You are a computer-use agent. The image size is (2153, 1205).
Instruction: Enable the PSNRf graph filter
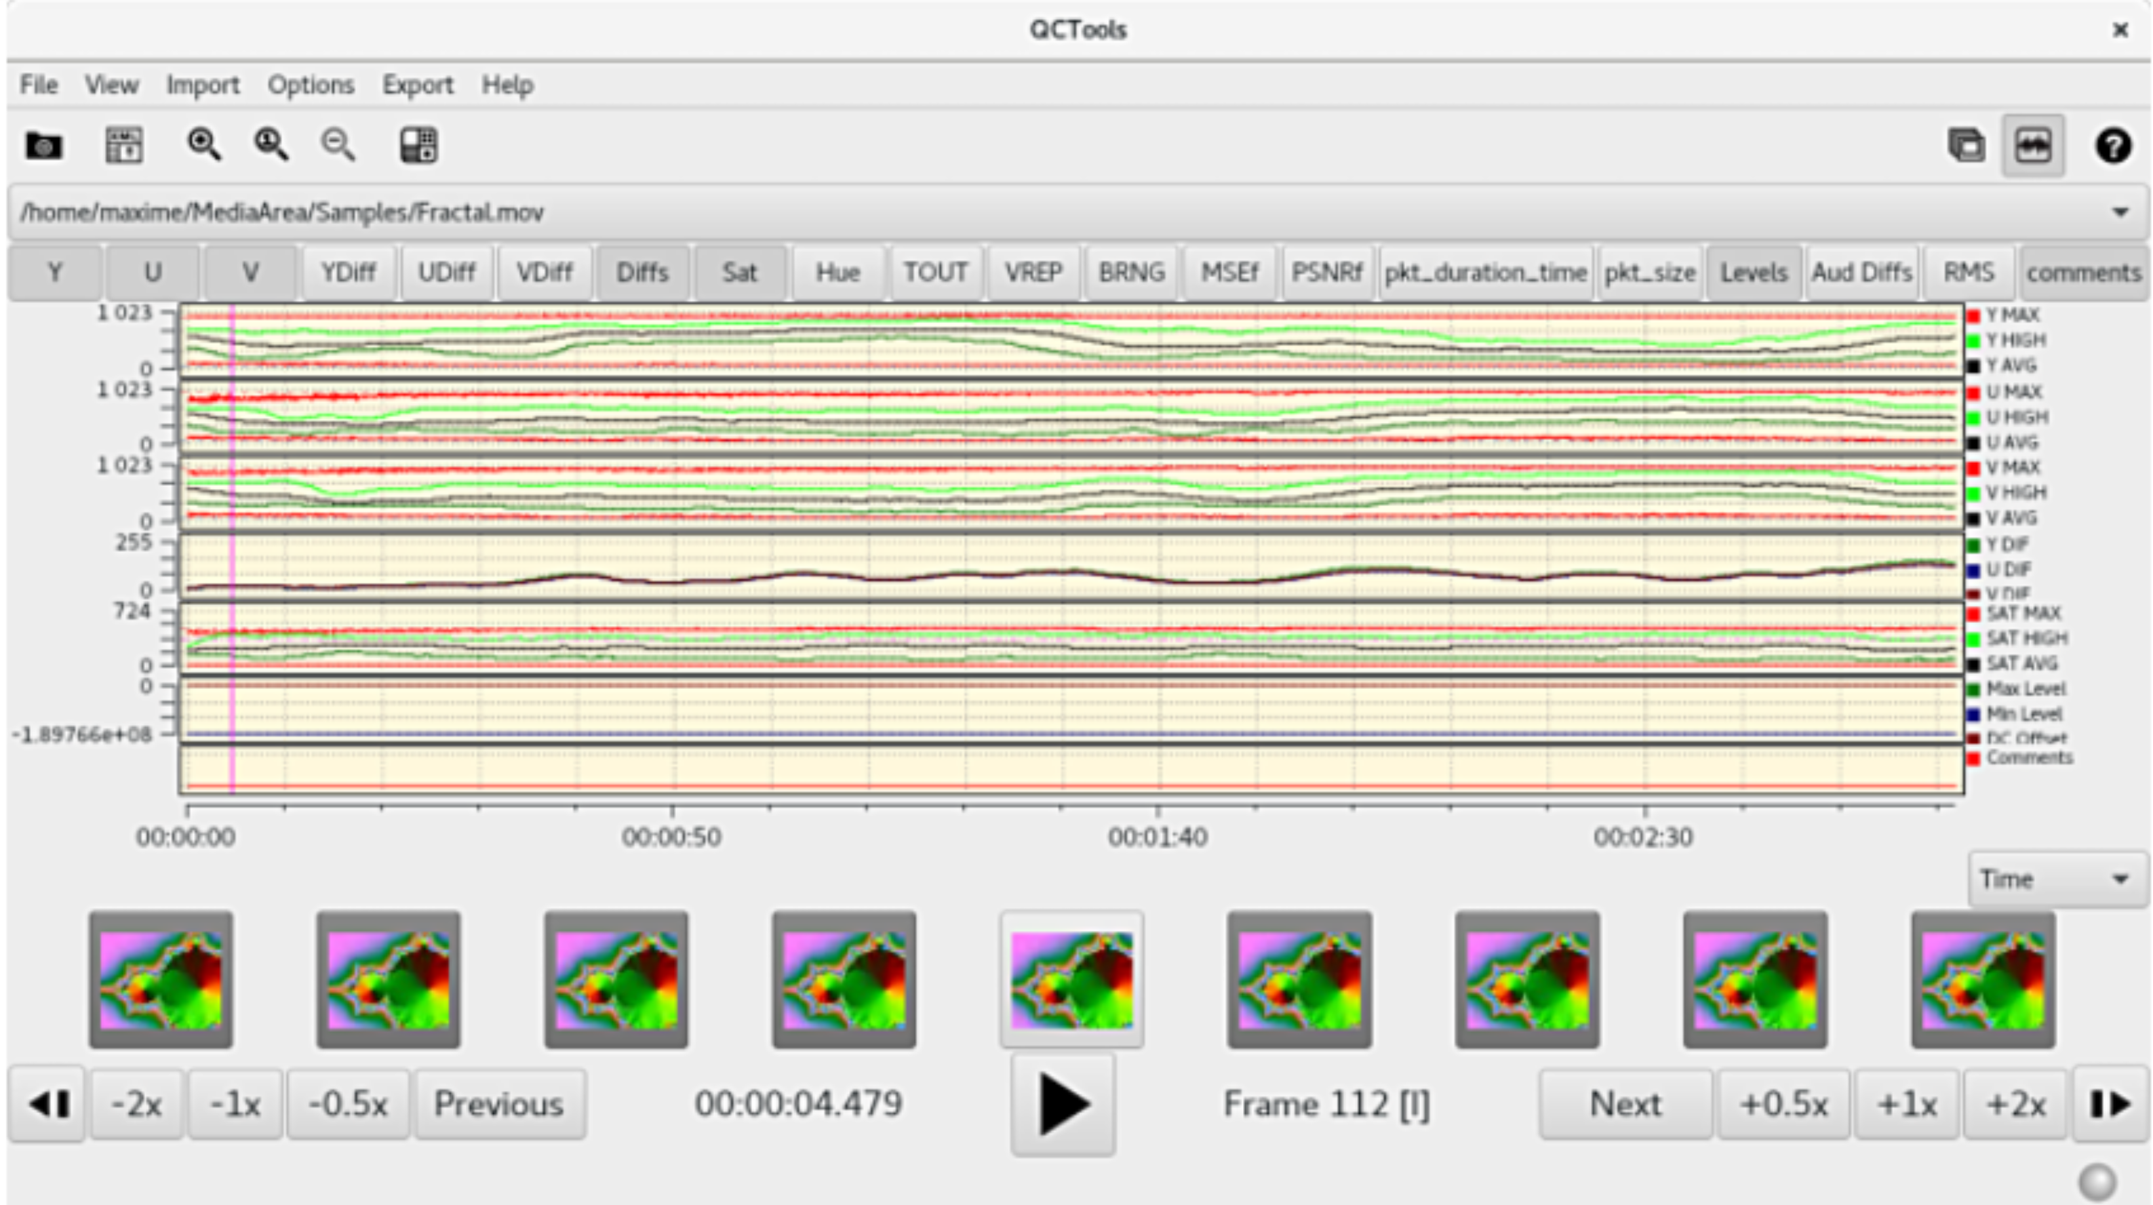(x=1327, y=273)
